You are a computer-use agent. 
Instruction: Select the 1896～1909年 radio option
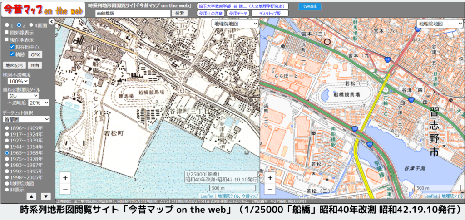pyautogui.click(x=7, y=128)
